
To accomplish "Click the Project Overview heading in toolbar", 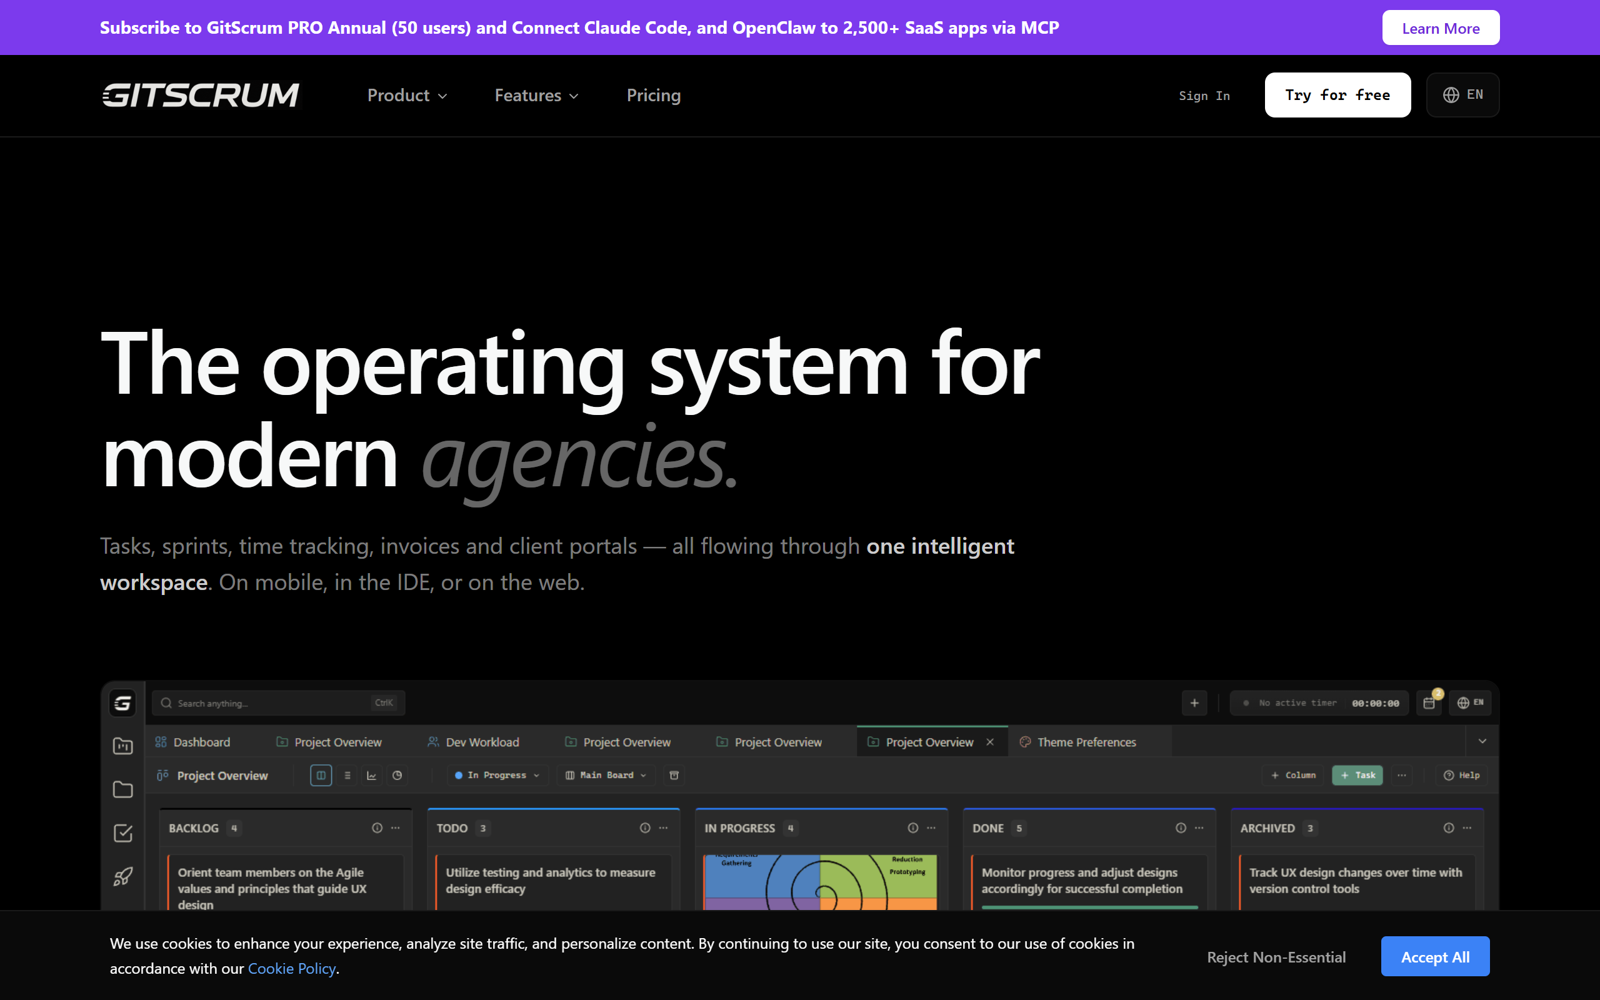I will [222, 775].
